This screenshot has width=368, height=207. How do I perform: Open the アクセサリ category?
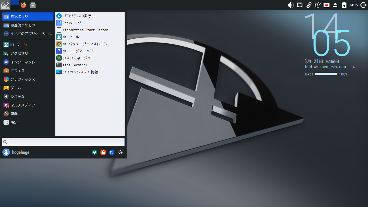[x=28, y=53]
